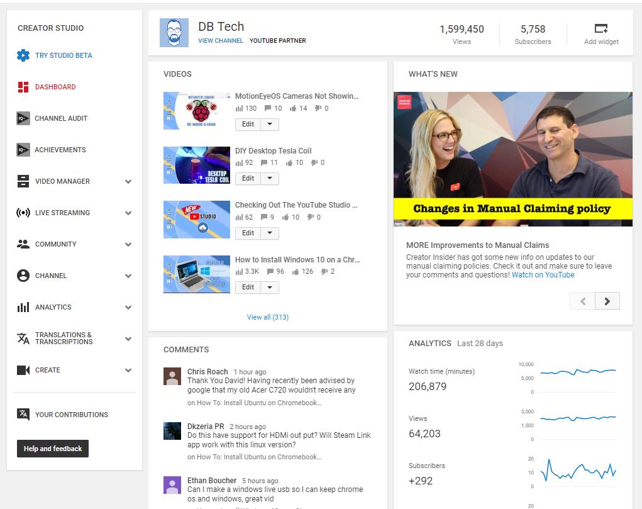Expand the Community section chevron

[128, 245]
